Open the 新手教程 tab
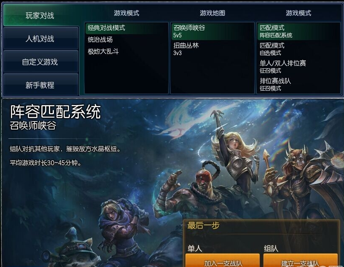The image size is (344, 267). click(40, 85)
